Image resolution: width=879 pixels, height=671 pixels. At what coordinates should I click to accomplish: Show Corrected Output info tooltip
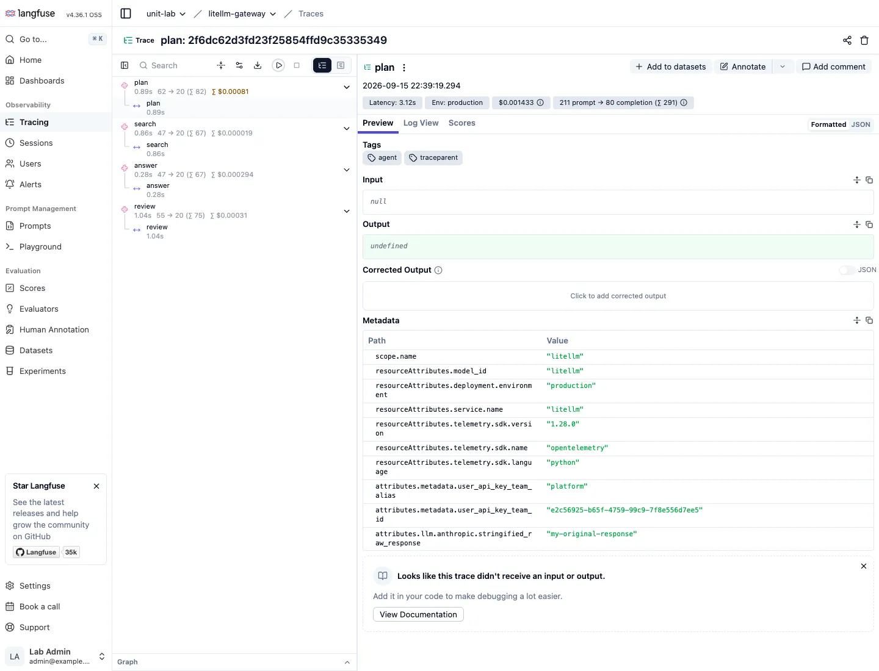tap(438, 270)
